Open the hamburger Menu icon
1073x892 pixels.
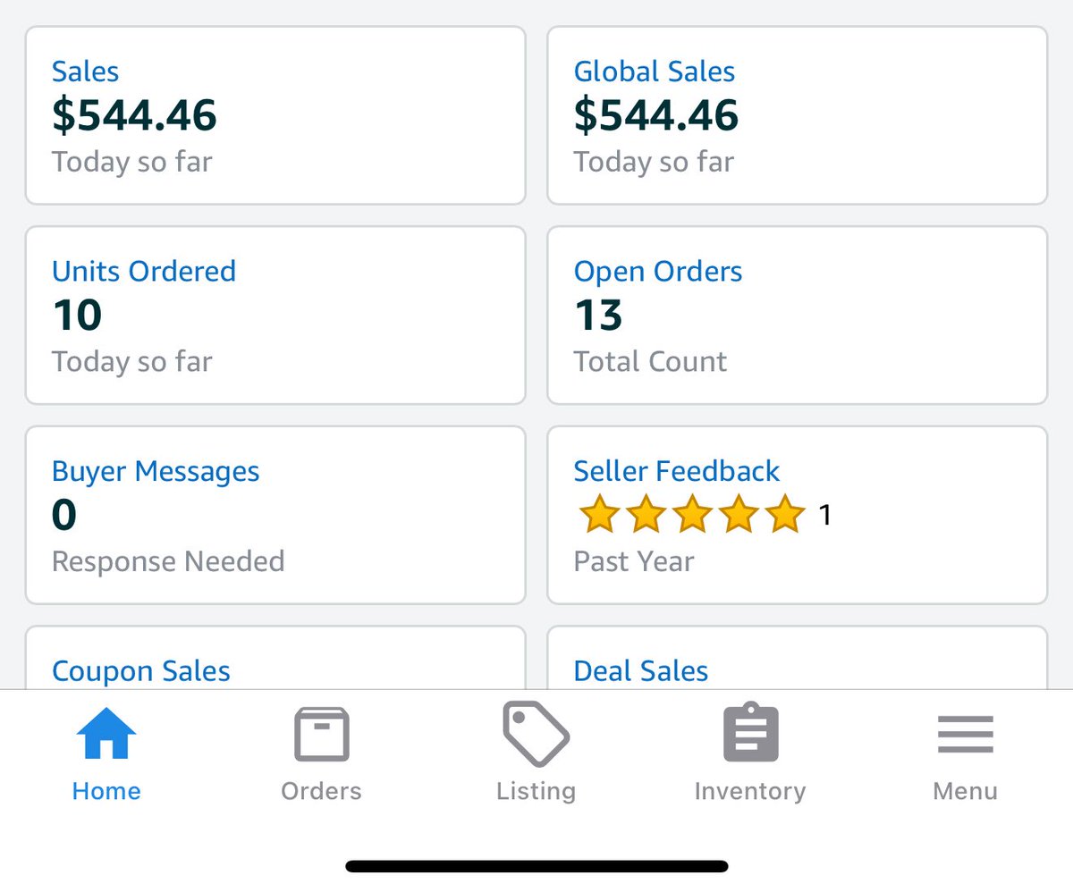pos(965,734)
